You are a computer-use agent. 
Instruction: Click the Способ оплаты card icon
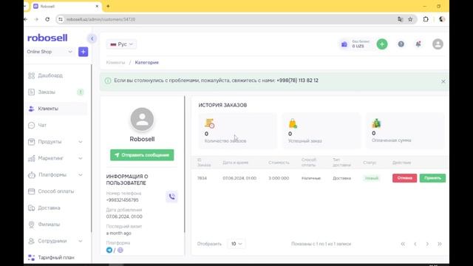(x=31, y=191)
